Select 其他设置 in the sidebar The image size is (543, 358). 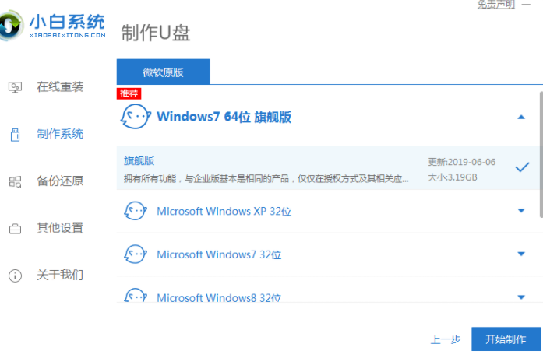[x=60, y=229]
